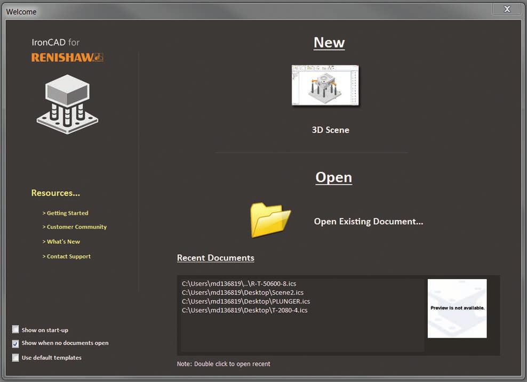Click Open Existing Document...
Screen dimensions: 527x382
pyautogui.click(x=369, y=222)
